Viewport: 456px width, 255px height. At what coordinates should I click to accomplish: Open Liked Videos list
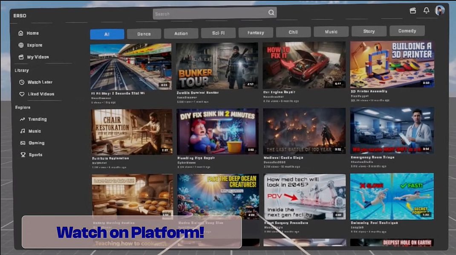(x=41, y=94)
